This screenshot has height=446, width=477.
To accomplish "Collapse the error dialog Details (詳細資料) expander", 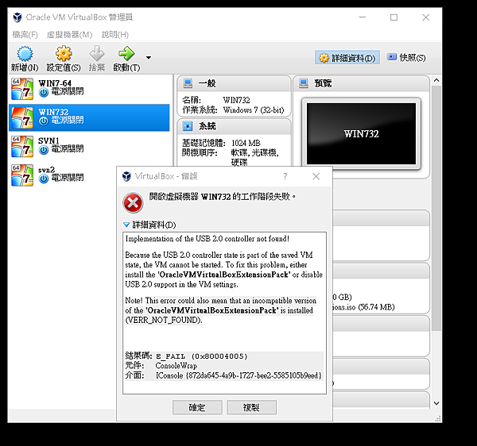I will point(126,225).
